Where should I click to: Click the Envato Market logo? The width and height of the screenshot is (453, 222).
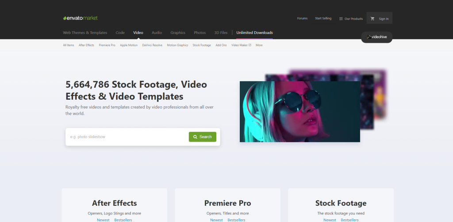click(x=81, y=18)
